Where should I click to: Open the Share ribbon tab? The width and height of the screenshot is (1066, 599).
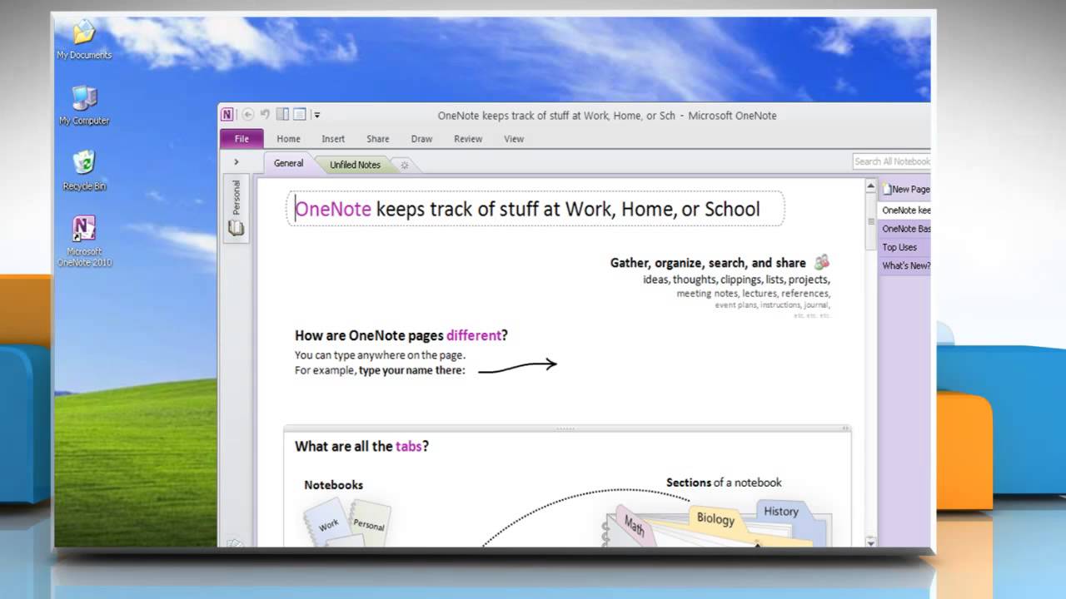378,139
